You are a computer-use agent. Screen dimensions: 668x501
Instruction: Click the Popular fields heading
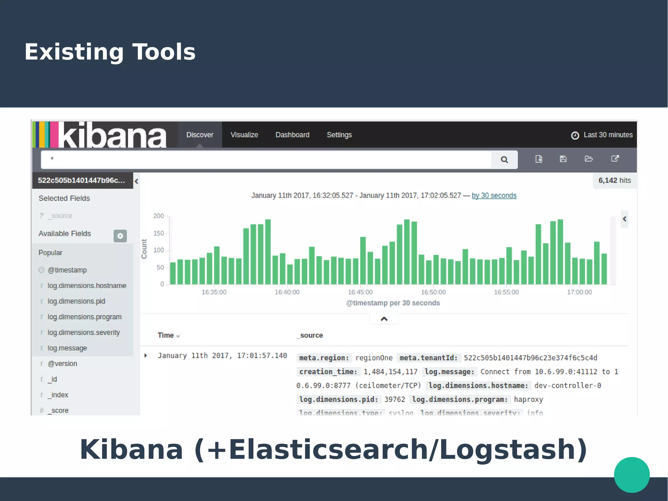click(x=50, y=253)
